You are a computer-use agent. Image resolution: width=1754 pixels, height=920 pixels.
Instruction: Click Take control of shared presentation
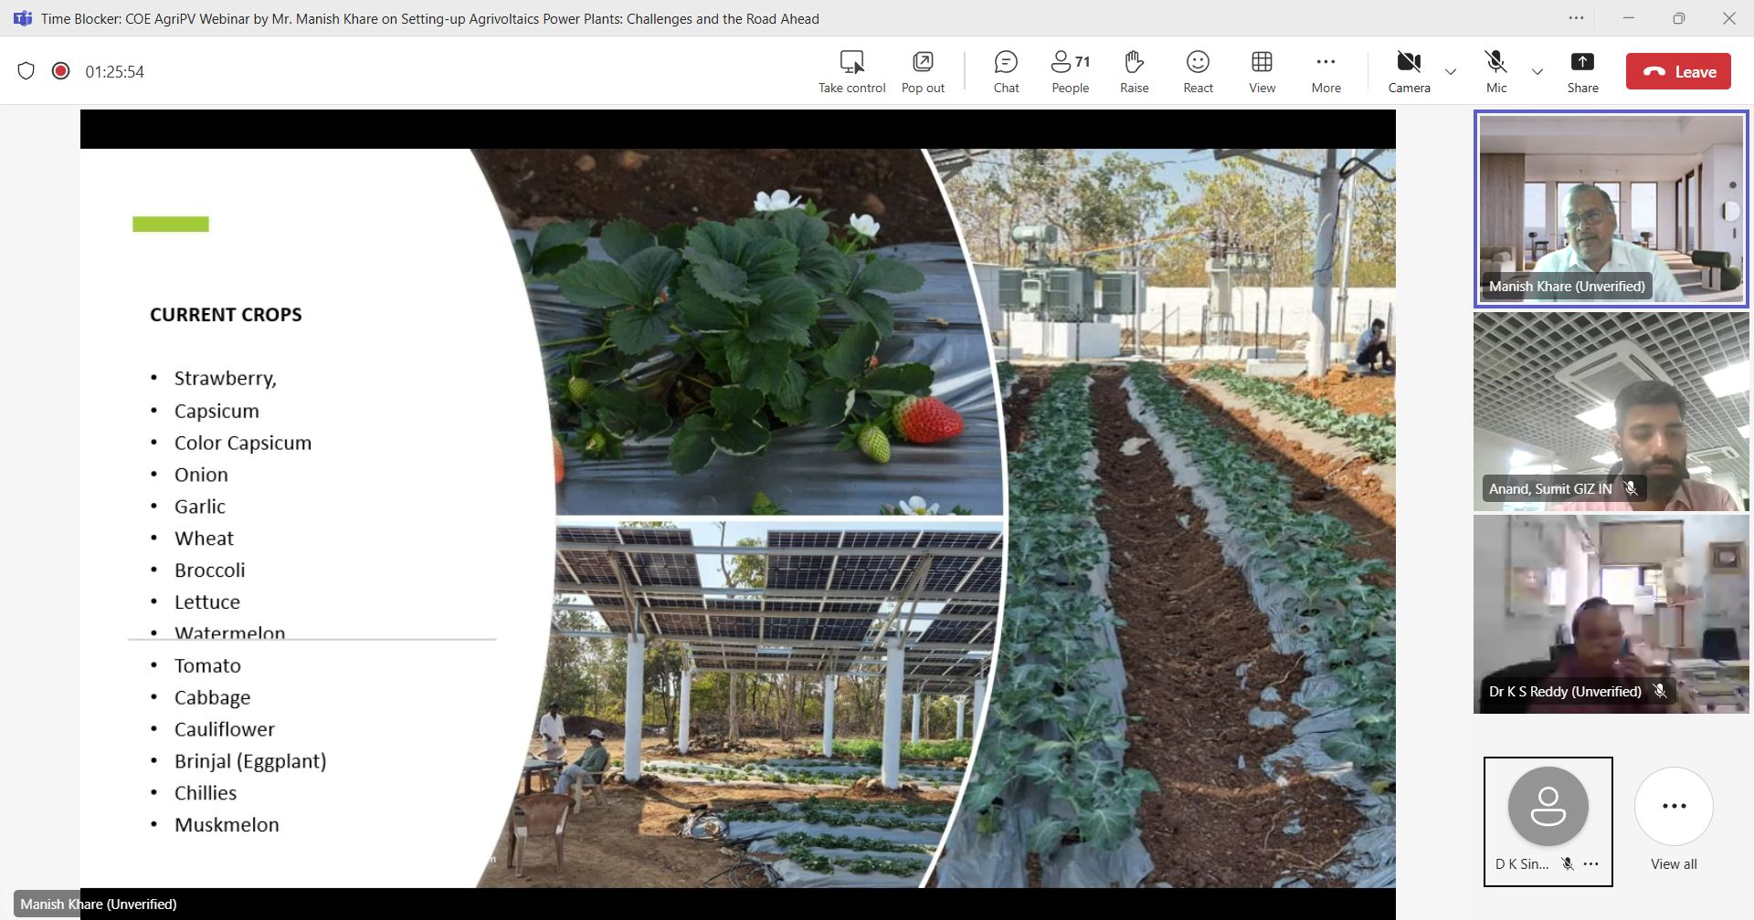(x=851, y=71)
